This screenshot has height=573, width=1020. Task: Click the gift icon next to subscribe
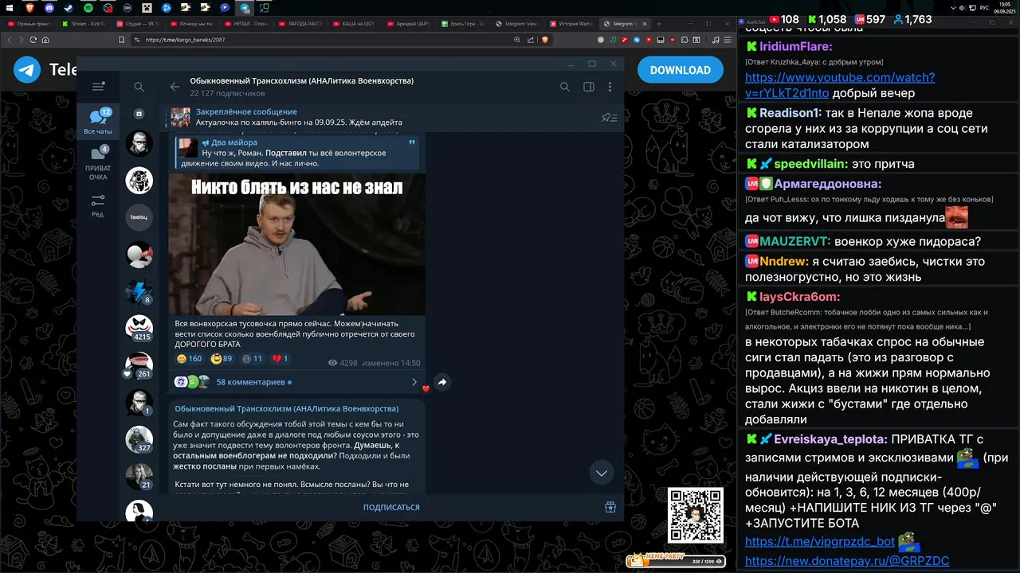610,507
